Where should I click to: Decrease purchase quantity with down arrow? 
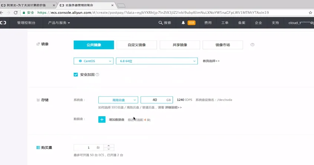point(108,149)
